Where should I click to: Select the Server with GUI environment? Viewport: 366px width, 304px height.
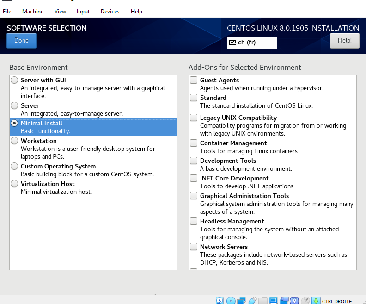pyautogui.click(x=14, y=81)
